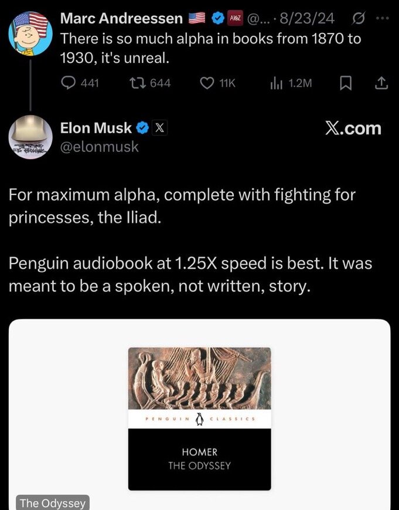Click the @elonmusk handle
The height and width of the screenshot is (510, 399).
pyautogui.click(x=100, y=147)
